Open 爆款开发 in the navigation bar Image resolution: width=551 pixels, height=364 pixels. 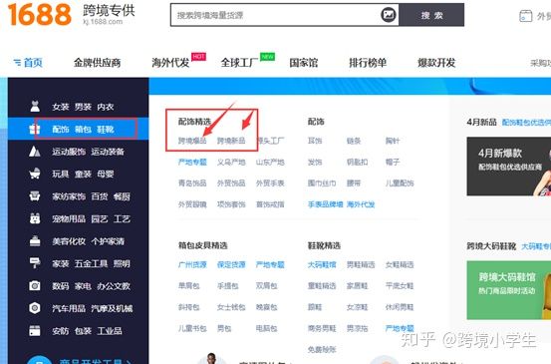pos(436,63)
